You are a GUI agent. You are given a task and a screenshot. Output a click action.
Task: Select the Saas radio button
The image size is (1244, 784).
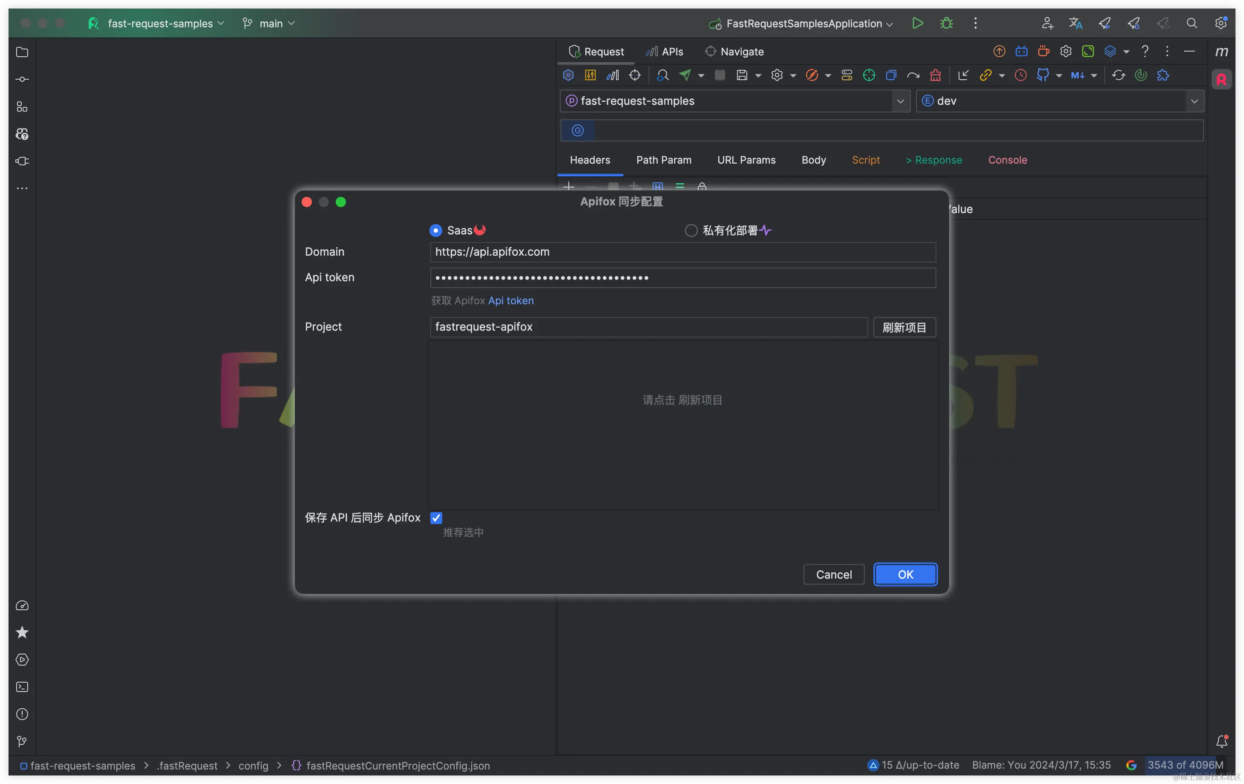(435, 230)
